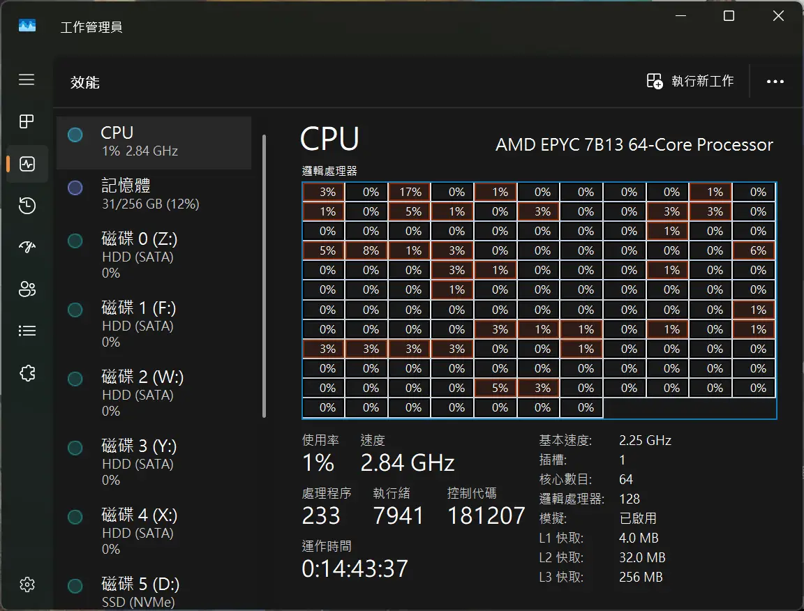
Task: Open the Processes page icon
Action: coord(27,122)
